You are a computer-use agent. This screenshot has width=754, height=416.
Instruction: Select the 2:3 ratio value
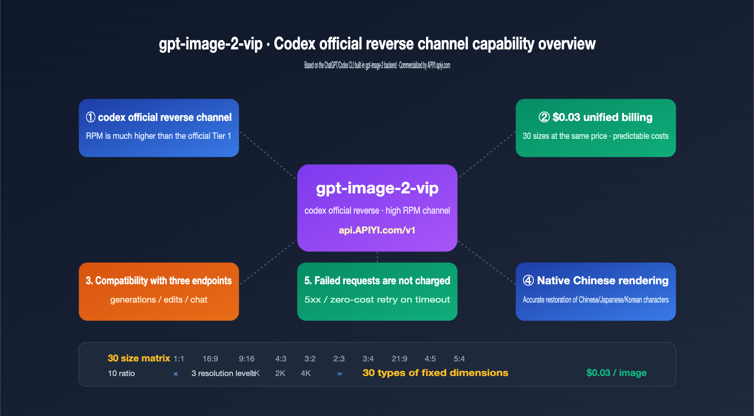[339, 359]
